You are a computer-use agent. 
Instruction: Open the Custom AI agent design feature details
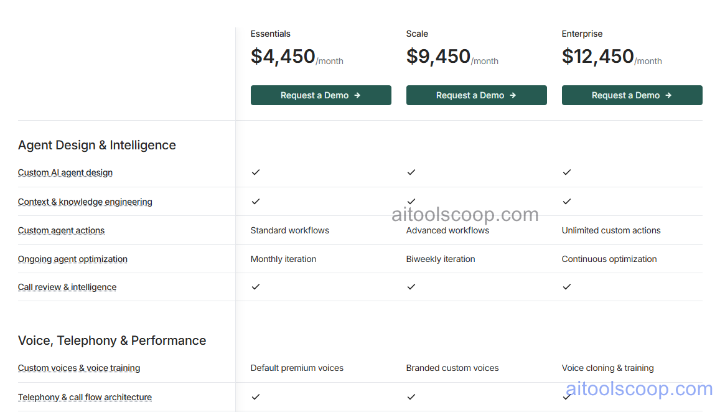pos(65,172)
